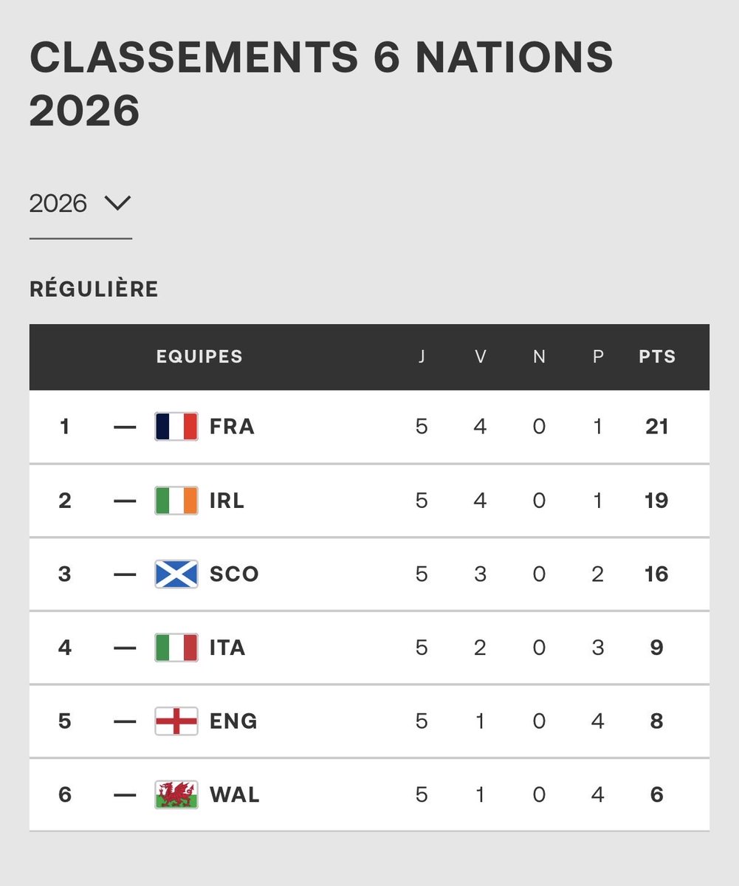Select the IRL team name
The height and width of the screenshot is (886, 739).
click(227, 501)
